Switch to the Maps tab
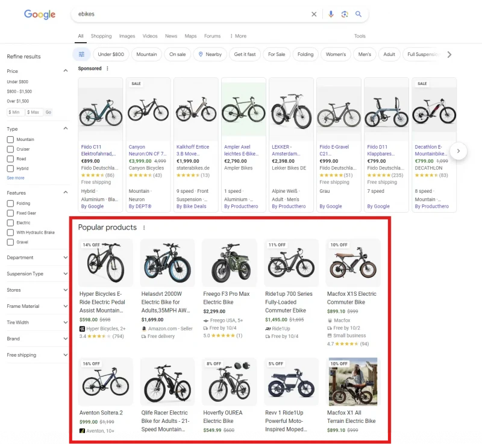 pos(190,36)
